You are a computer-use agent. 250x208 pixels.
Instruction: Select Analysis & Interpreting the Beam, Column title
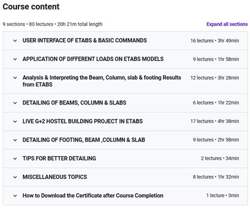102,81
